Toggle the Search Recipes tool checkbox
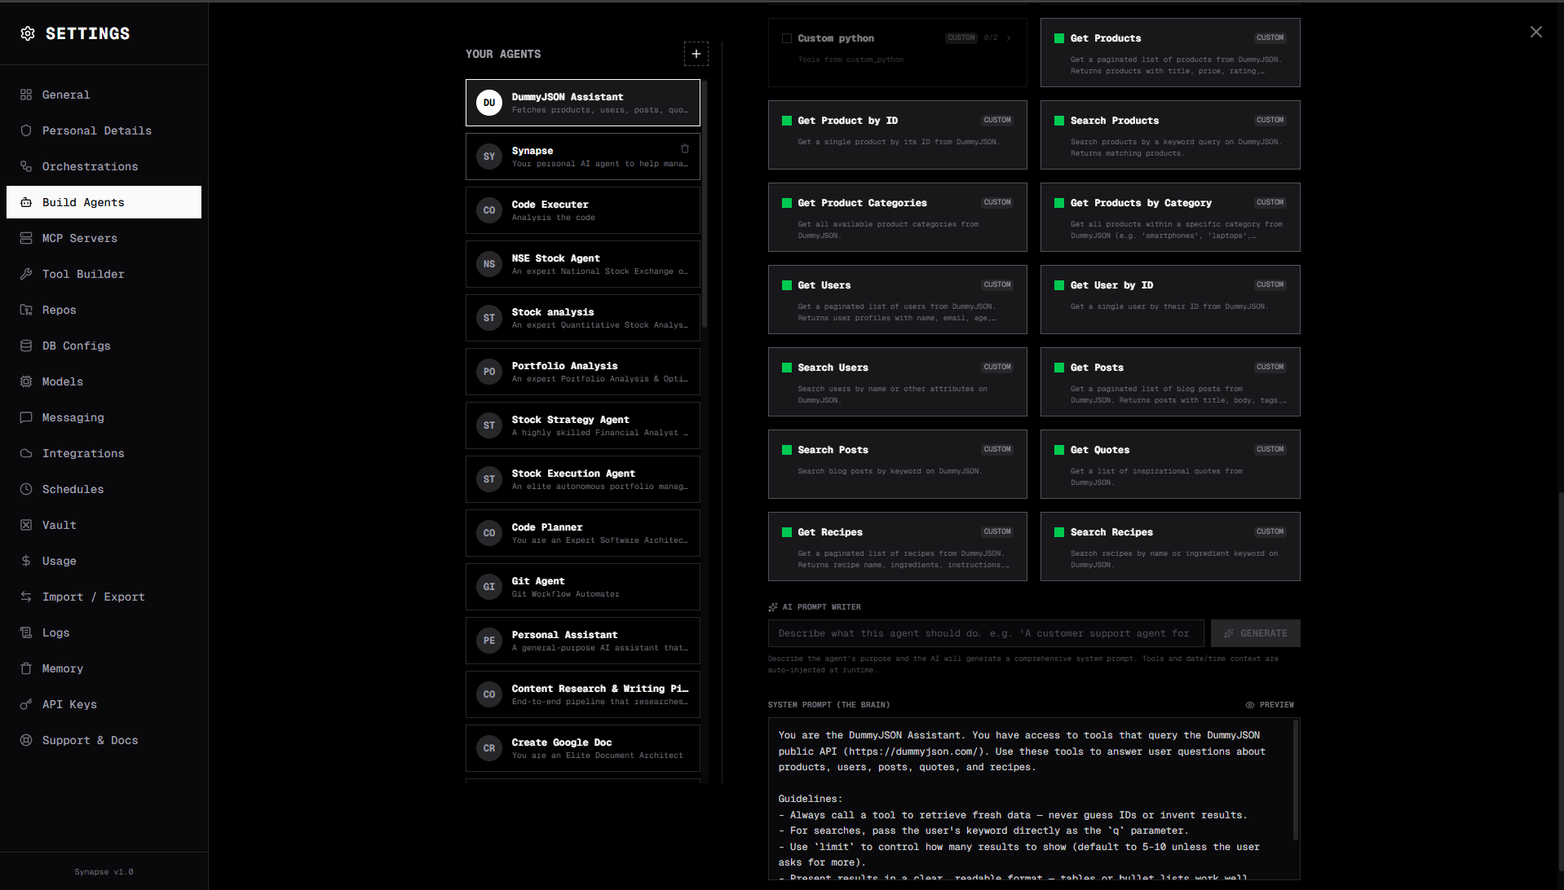This screenshot has height=890, width=1564. [1059, 532]
